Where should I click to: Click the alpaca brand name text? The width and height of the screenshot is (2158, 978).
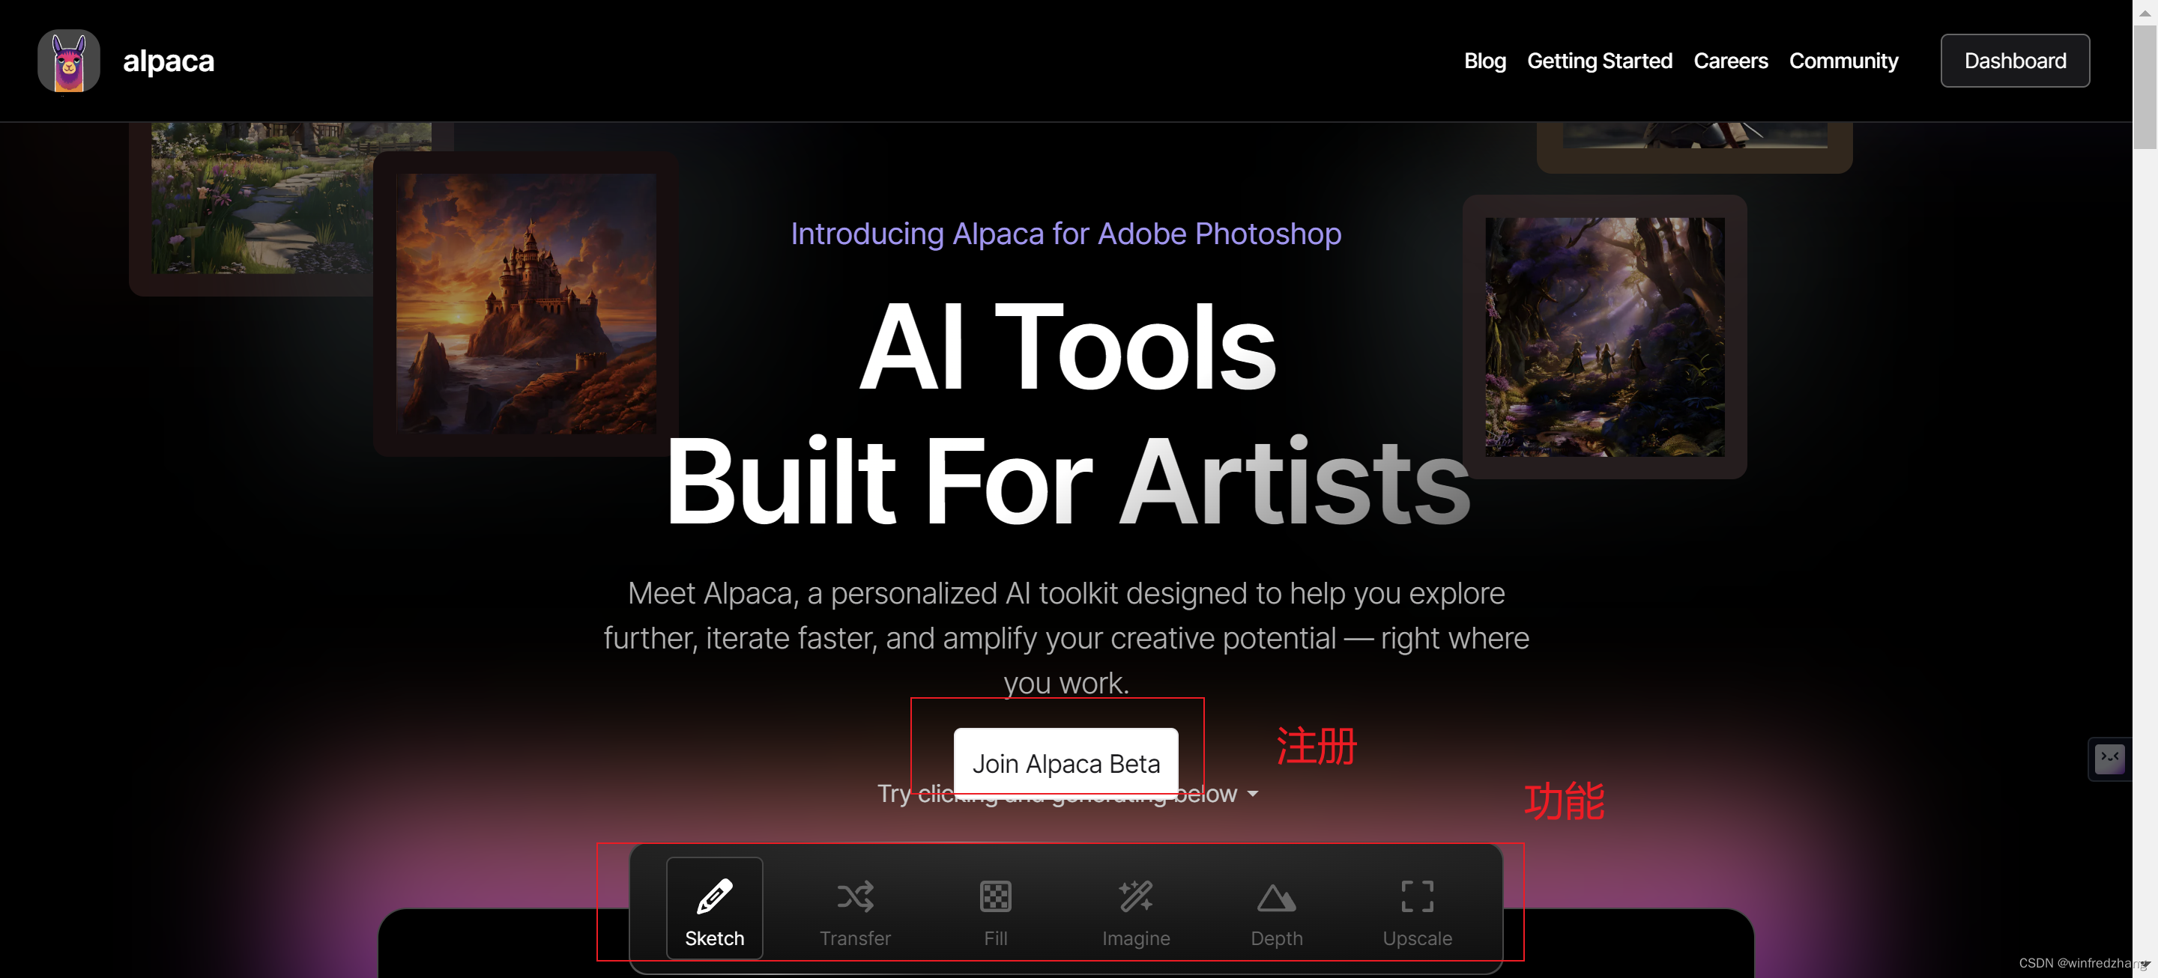(x=169, y=61)
